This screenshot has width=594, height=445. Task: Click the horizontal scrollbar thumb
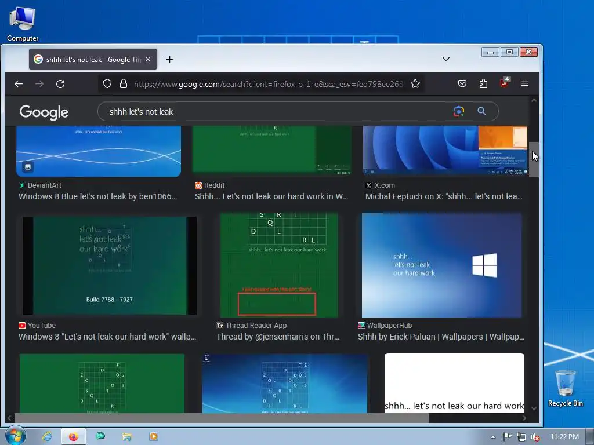point(221,418)
